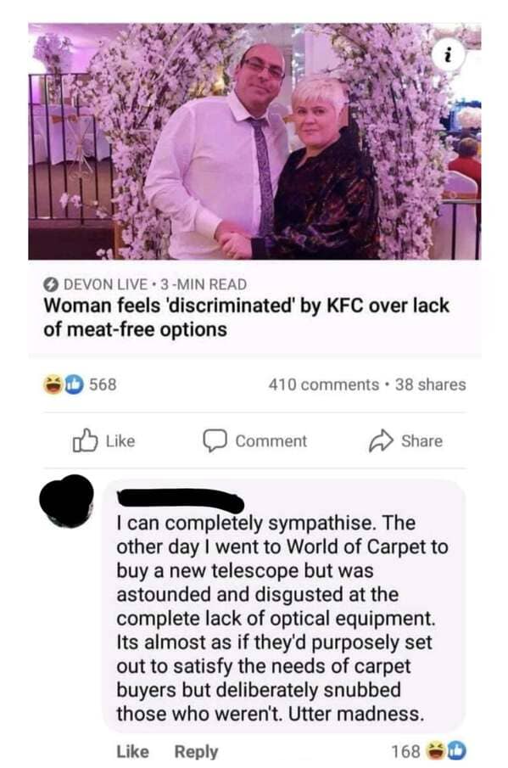Click reaction icons next to 168 on comment

[446, 751]
